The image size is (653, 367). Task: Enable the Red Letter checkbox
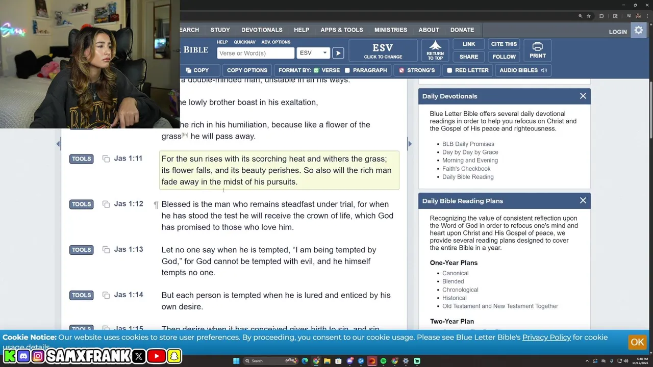tap(449, 70)
